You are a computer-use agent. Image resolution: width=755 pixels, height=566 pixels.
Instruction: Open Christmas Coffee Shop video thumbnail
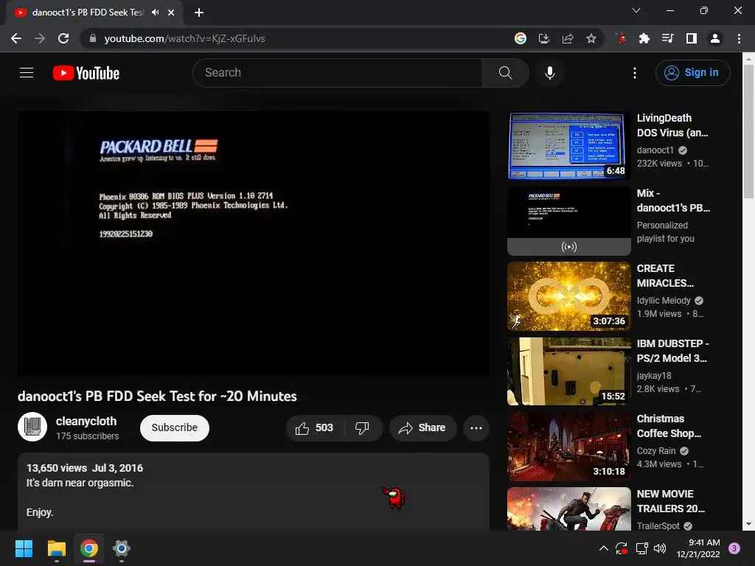pyautogui.click(x=568, y=446)
